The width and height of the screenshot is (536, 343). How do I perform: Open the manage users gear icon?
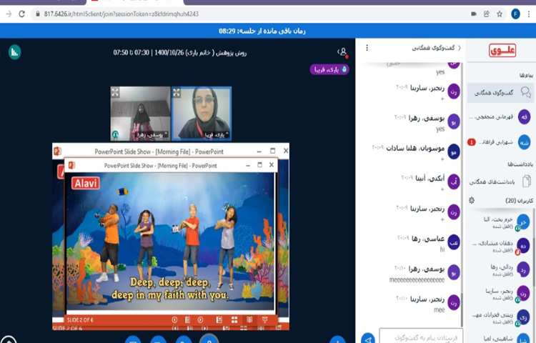coord(472,200)
